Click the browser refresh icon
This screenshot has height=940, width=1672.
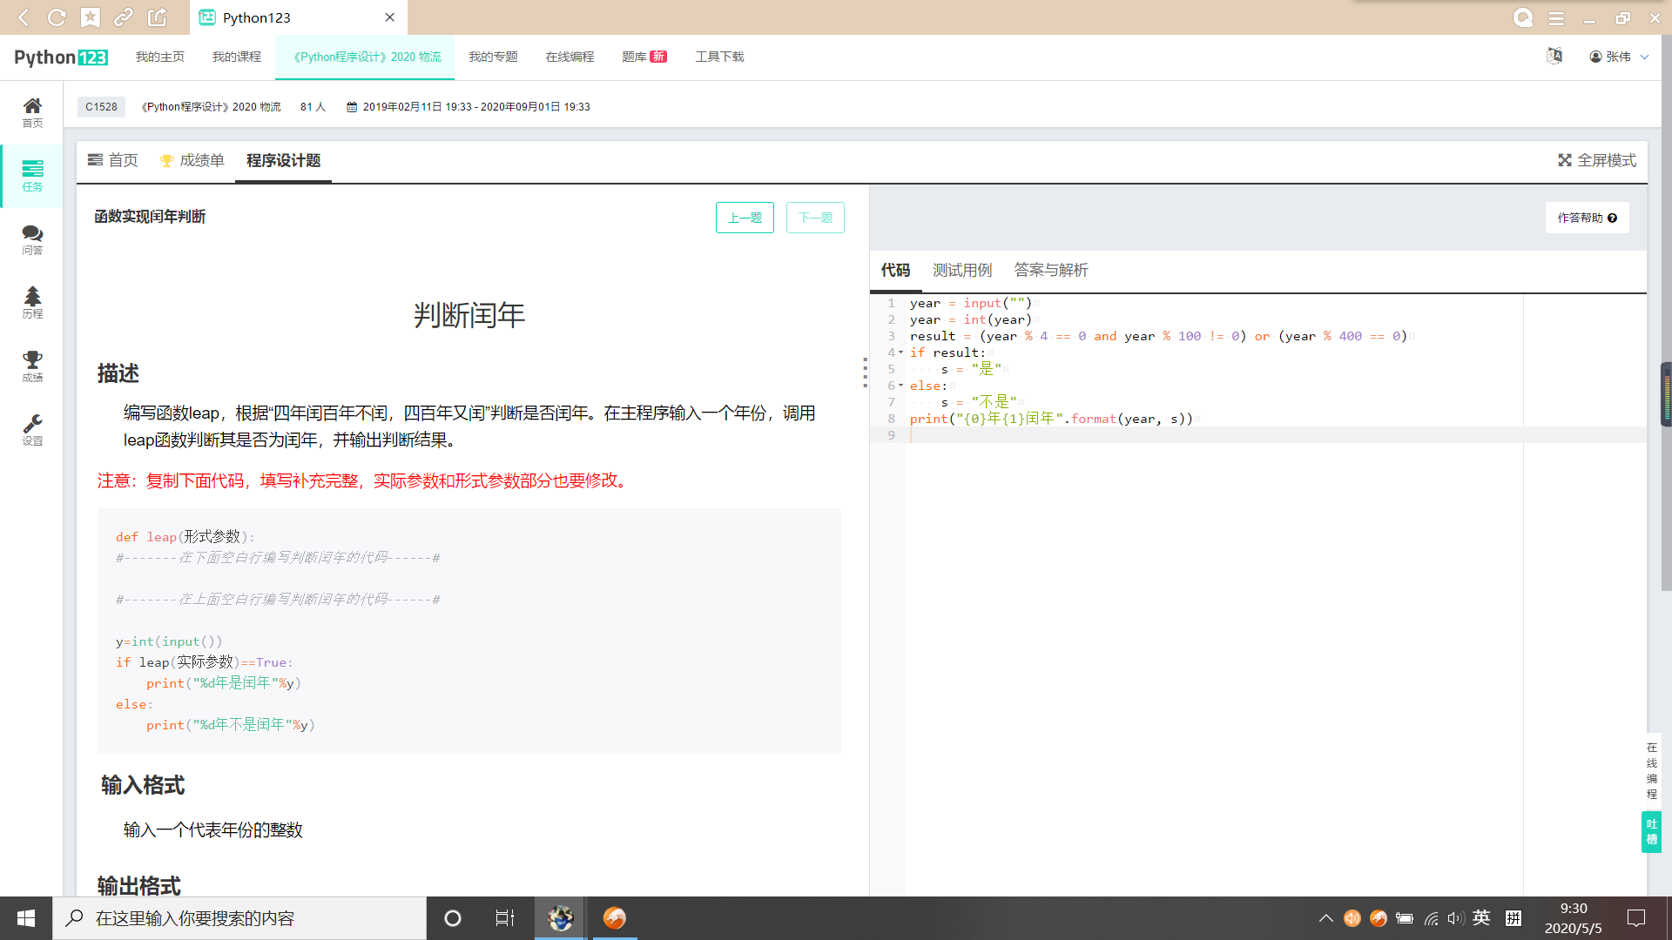(57, 17)
